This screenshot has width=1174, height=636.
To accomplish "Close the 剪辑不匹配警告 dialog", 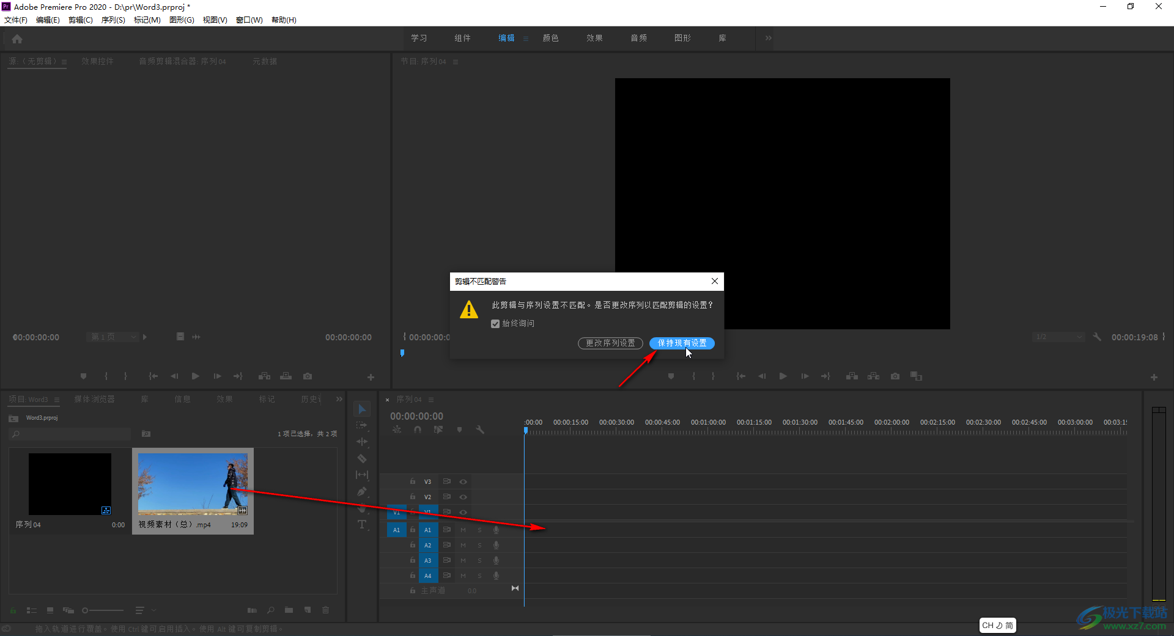I will [714, 281].
